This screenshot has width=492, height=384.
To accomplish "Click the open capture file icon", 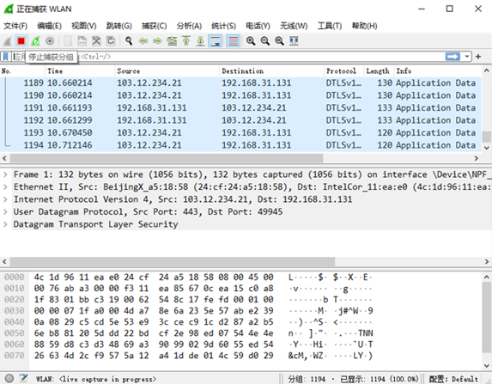I will [68, 41].
